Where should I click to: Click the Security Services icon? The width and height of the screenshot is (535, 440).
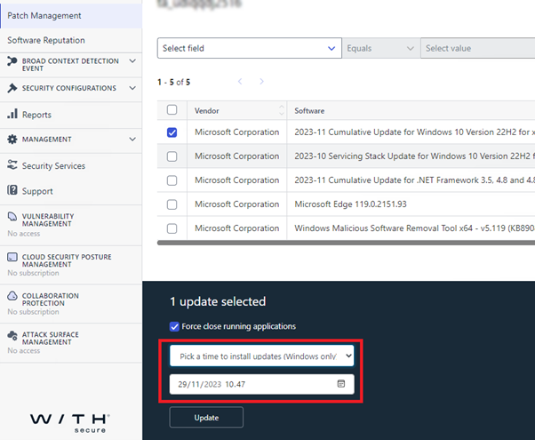pos(12,164)
